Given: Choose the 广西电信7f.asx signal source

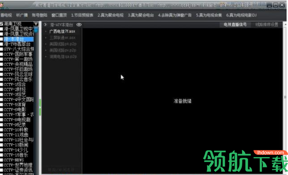Looking at the screenshot, I should [x=62, y=31].
